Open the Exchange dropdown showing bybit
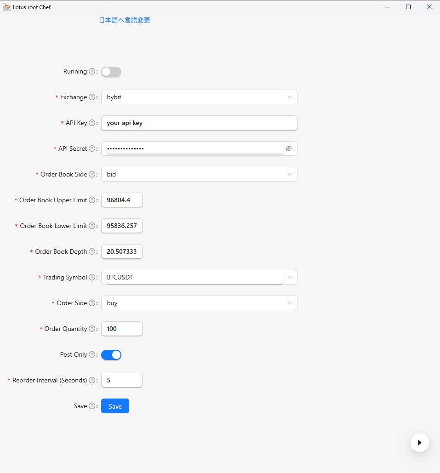440x473 pixels. pyautogui.click(x=199, y=97)
